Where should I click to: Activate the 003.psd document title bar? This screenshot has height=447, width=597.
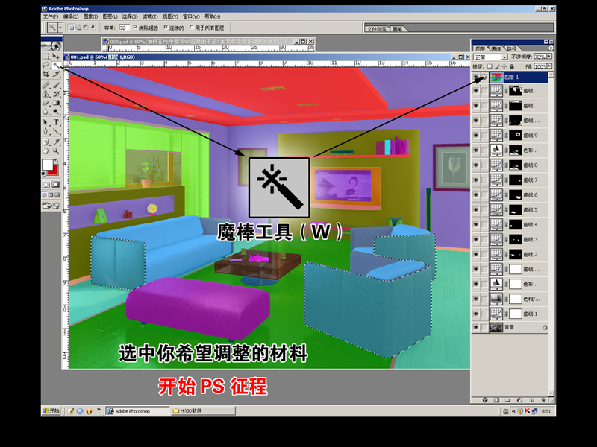[208, 42]
